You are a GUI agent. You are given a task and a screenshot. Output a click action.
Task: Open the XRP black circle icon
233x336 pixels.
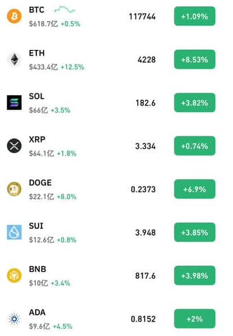point(14,146)
